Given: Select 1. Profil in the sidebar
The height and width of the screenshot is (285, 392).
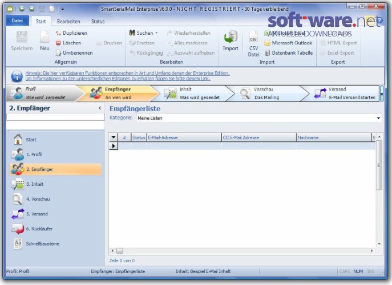Looking at the screenshot, I should coord(55,154).
